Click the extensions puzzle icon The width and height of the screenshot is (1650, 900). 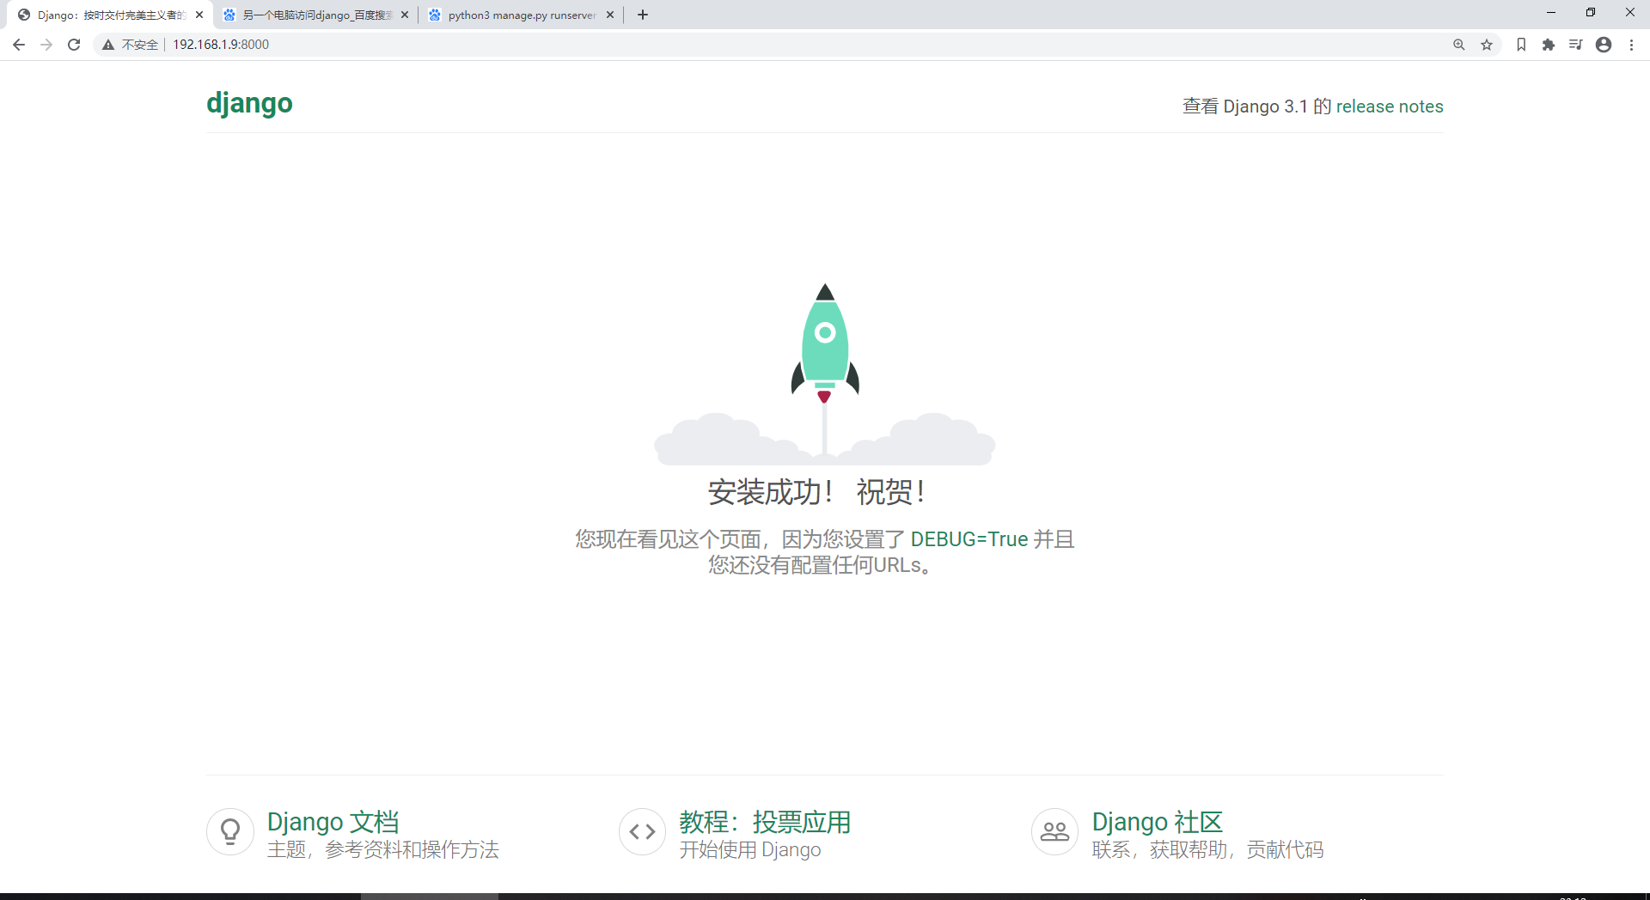click(x=1549, y=45)
